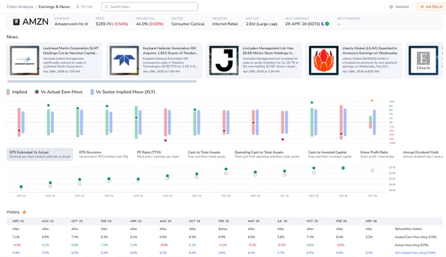Click the 29-APR'26 (0DTE) next earnings date
446x257 pixels.
coord(302,24)
